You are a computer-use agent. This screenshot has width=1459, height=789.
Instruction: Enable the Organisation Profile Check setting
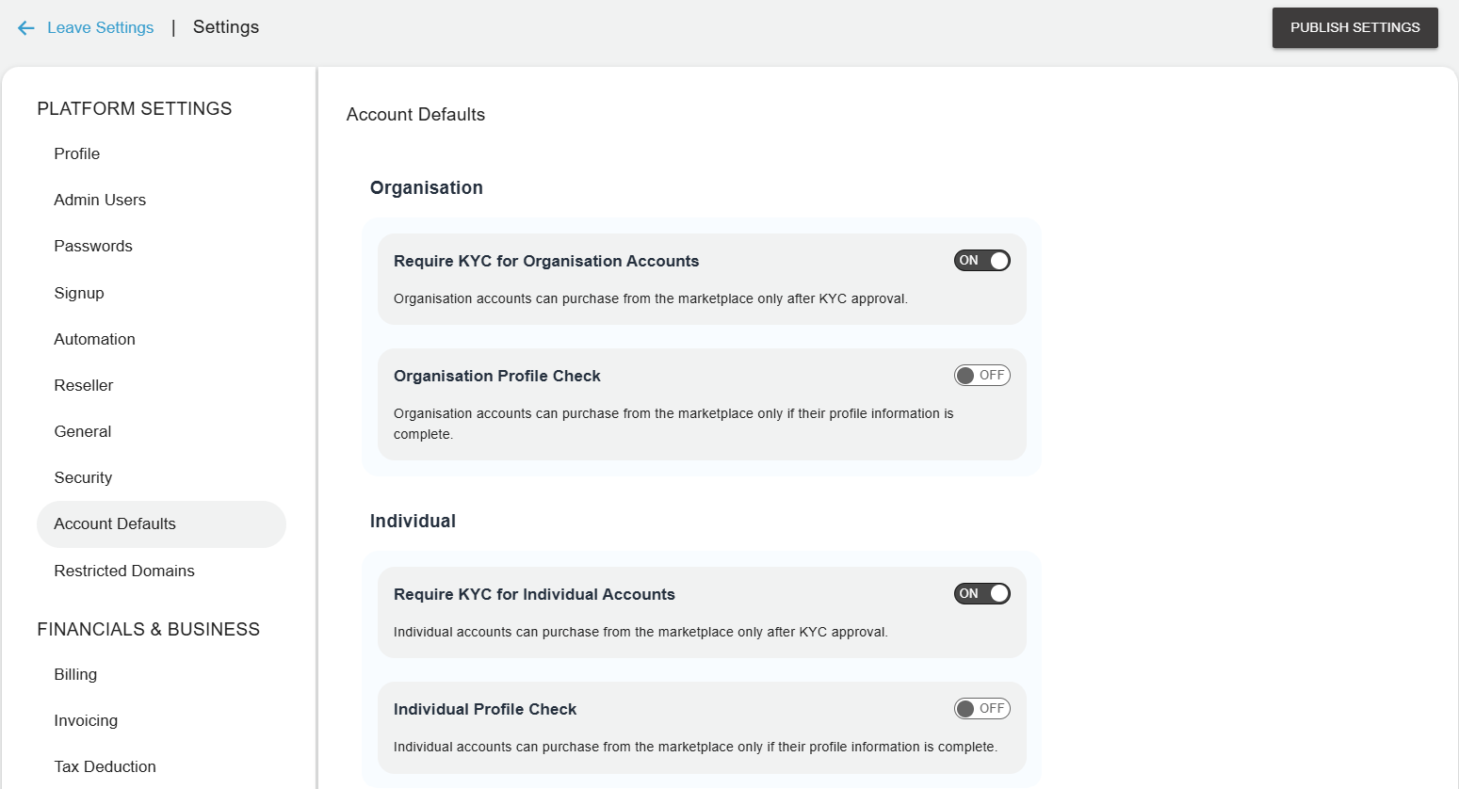[981, 375]
